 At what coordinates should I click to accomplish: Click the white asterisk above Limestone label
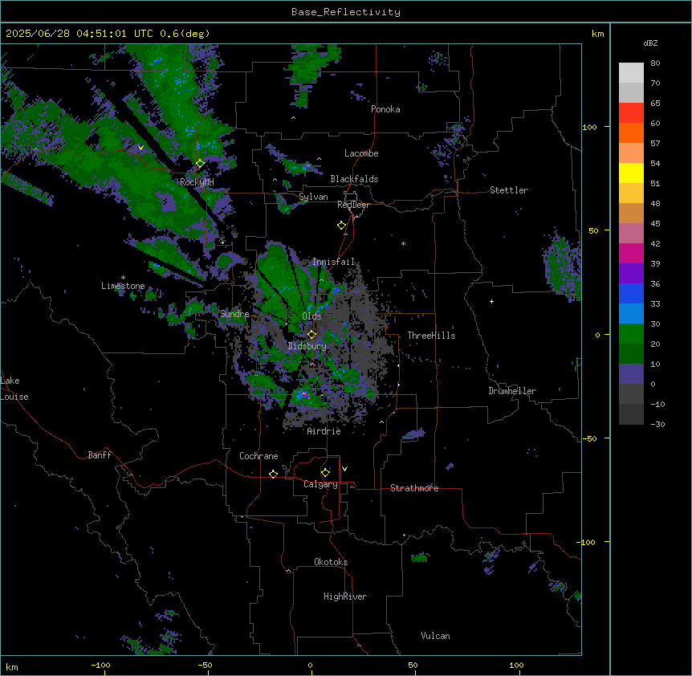coord(123,278)
